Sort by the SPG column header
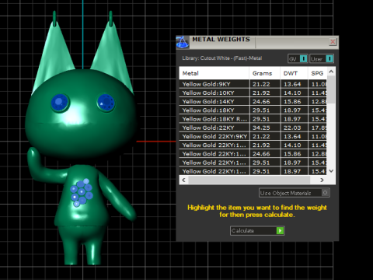The image size is (373, 280). 318,73
